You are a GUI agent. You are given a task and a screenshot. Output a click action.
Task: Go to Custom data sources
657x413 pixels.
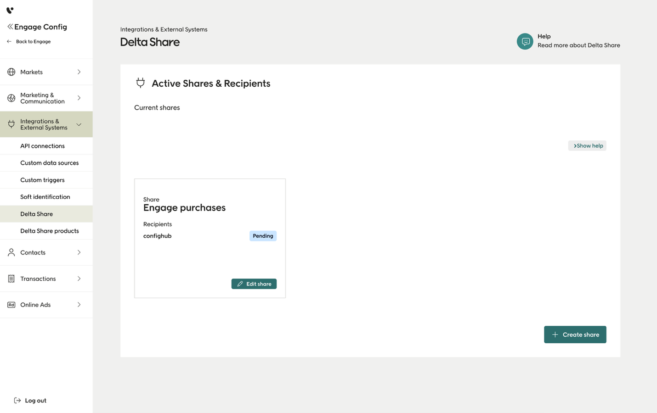(x=50, y=163)
